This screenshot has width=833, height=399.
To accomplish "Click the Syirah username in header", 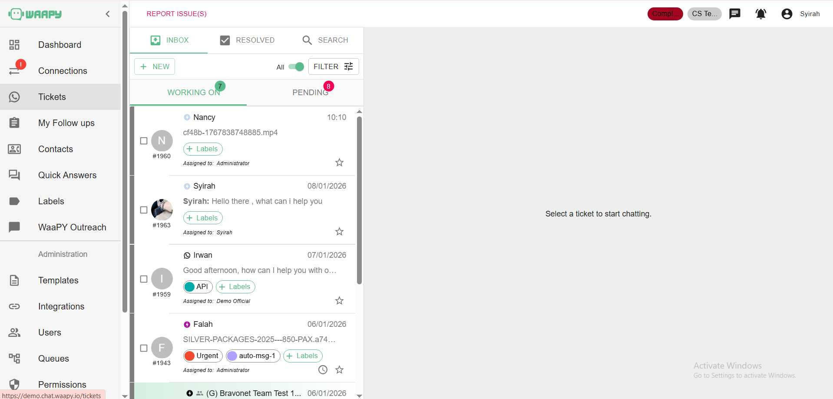I will point(810,14).
